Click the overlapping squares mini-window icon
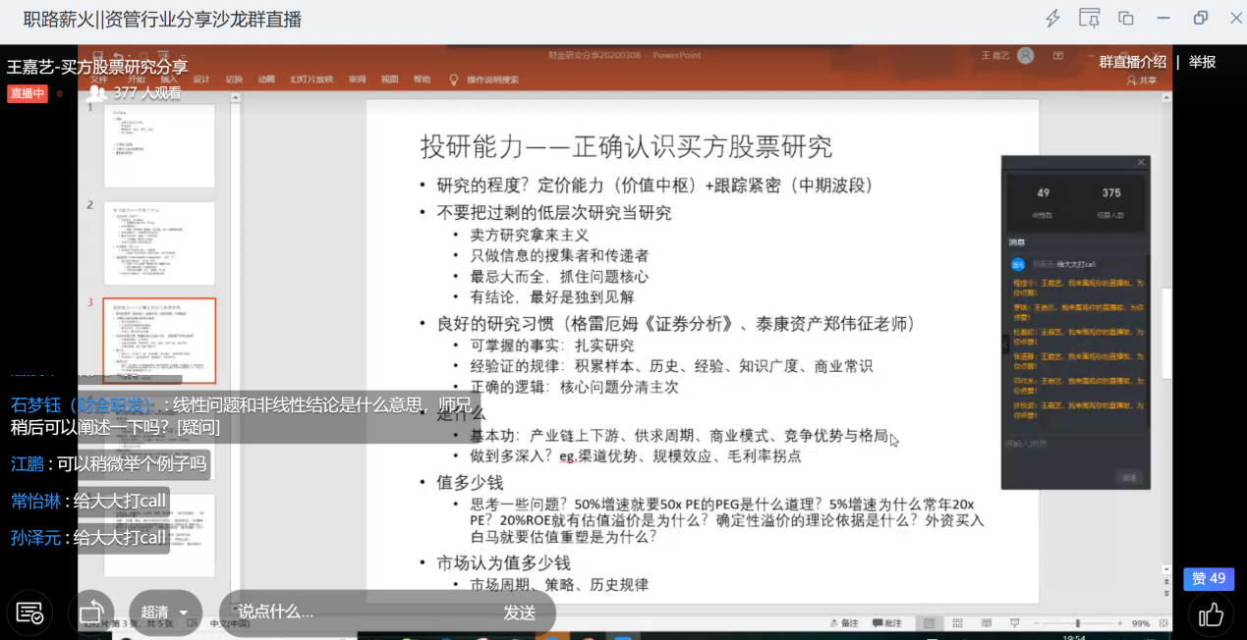Screen dimensions: 1247x640 1126,19
